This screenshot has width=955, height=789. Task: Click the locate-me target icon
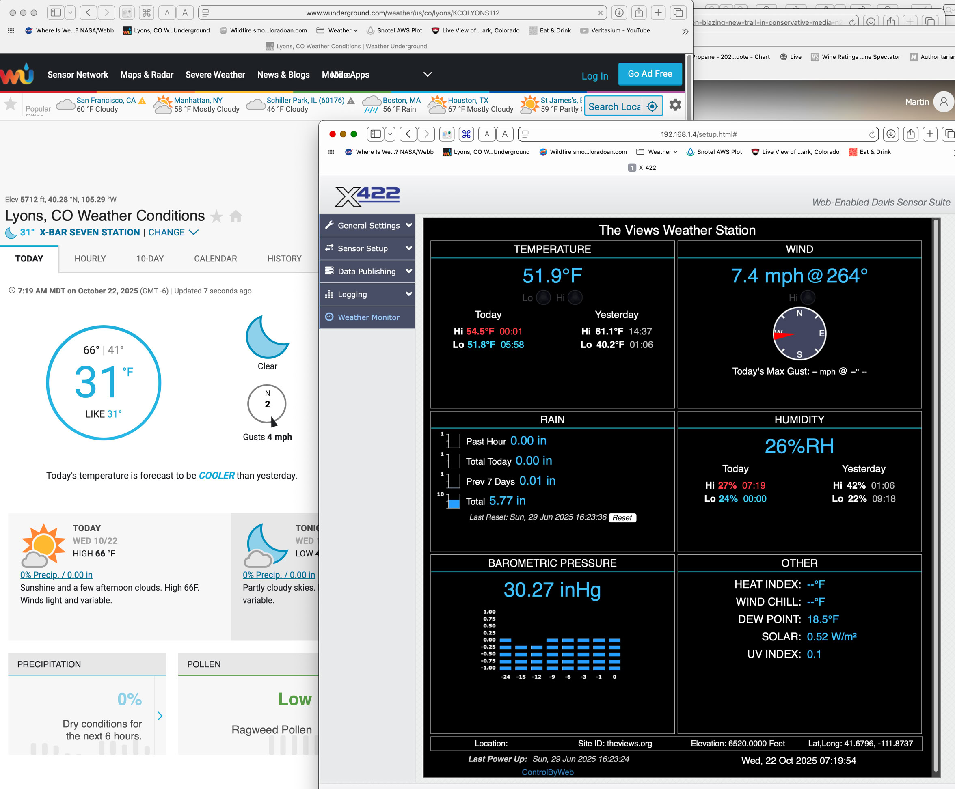pos(652,106)
